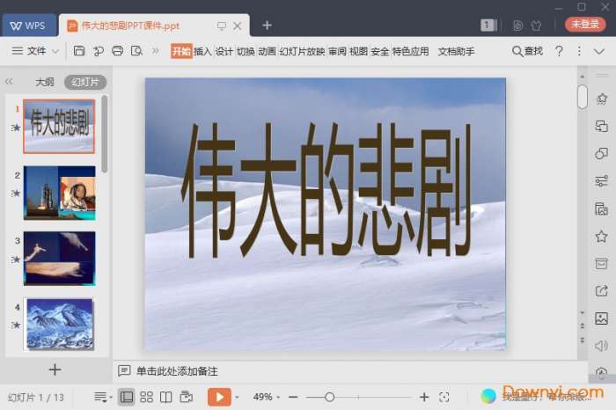This screenshot has width=616, height=410.
Task: Click the animation star beside slide 2
Action: point(16,194)
